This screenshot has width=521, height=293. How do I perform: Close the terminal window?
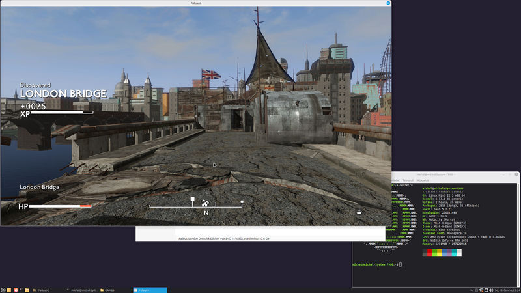(516, 174)
